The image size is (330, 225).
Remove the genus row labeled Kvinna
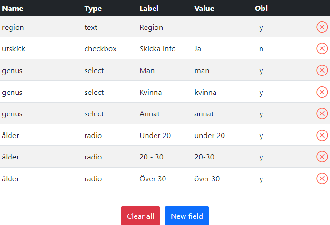(x=322, y=92)
